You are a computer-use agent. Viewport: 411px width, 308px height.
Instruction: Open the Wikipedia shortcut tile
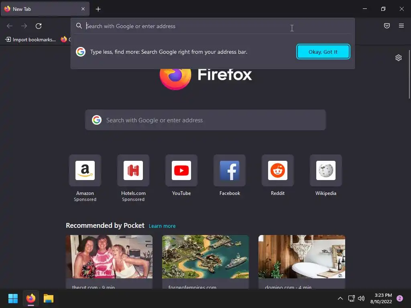pyautogui.click(x=326, y=170)
